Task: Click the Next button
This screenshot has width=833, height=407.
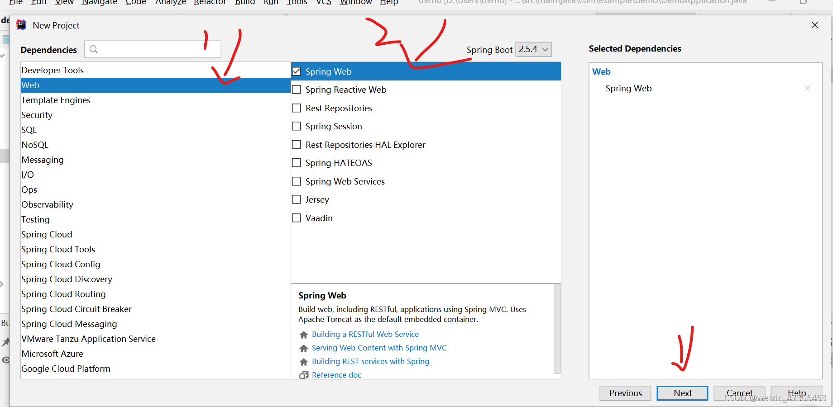Action: 682,393
